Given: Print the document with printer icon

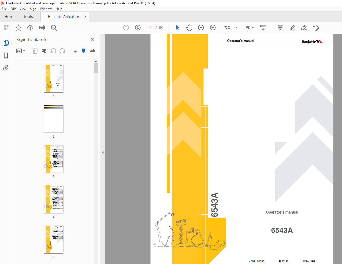Looking at the screenshot, I should 42,28.
